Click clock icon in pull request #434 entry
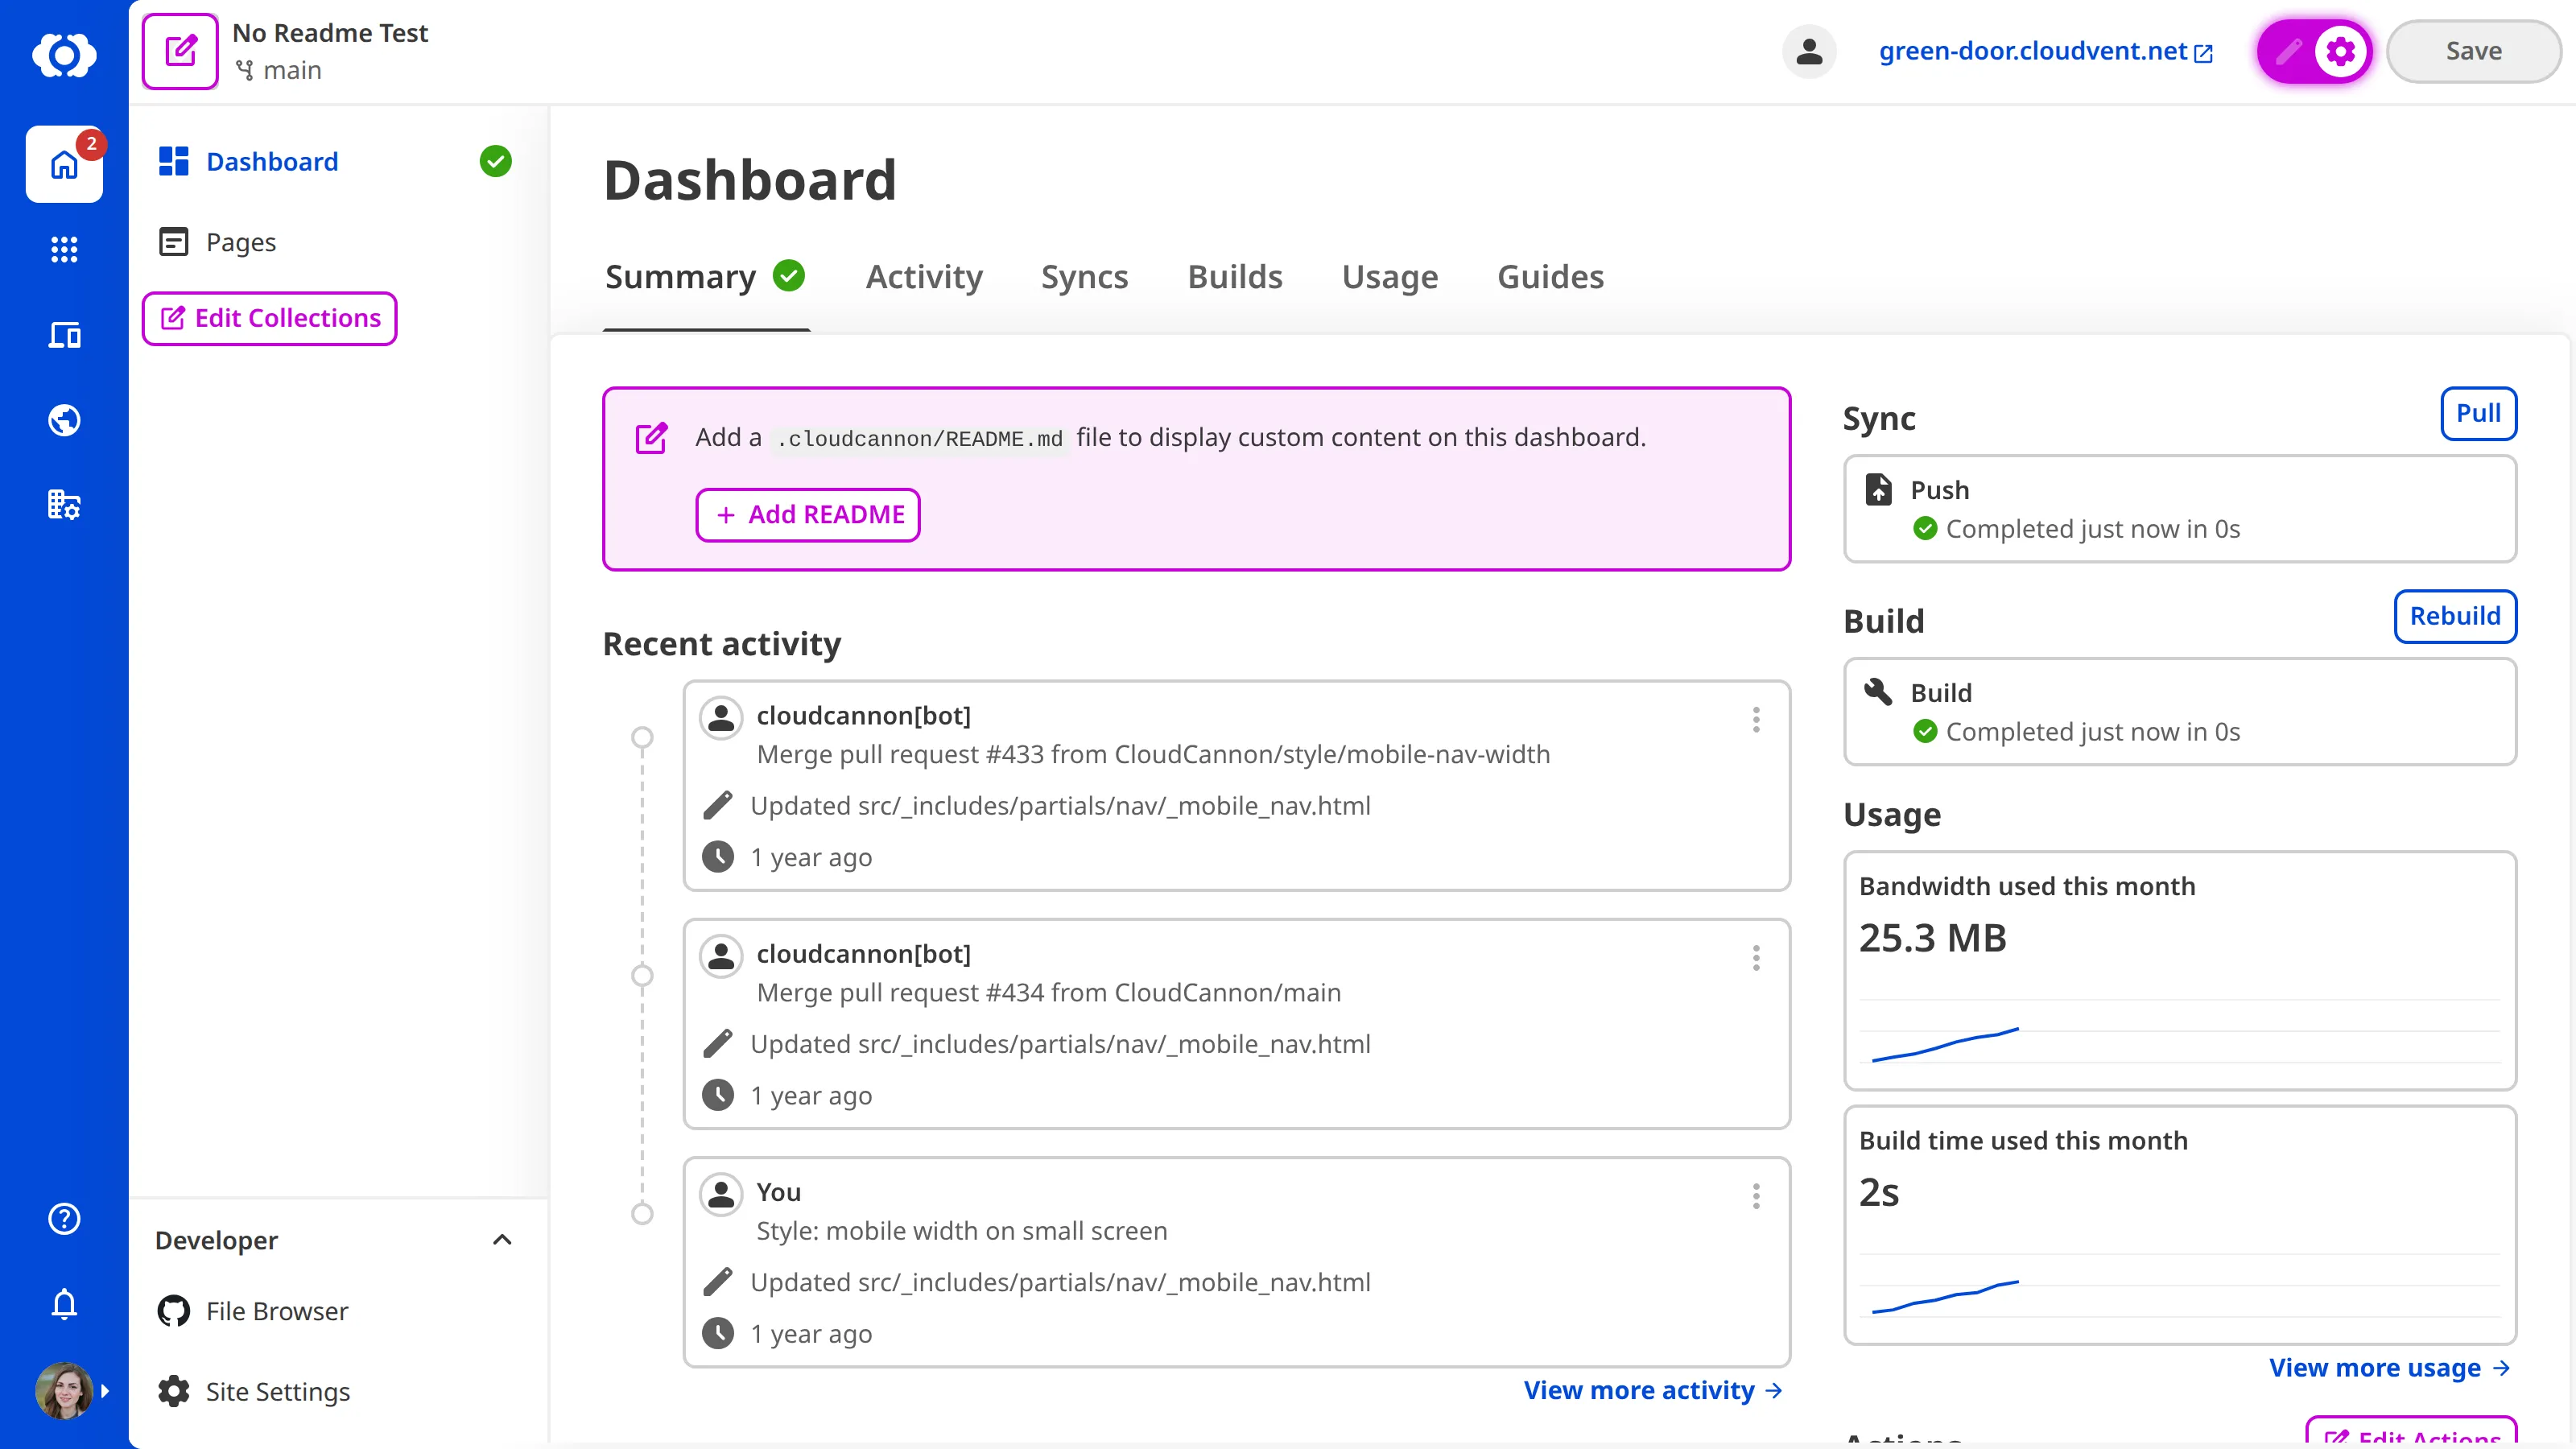2576x1449 pixels. [x=718, y=1095]
